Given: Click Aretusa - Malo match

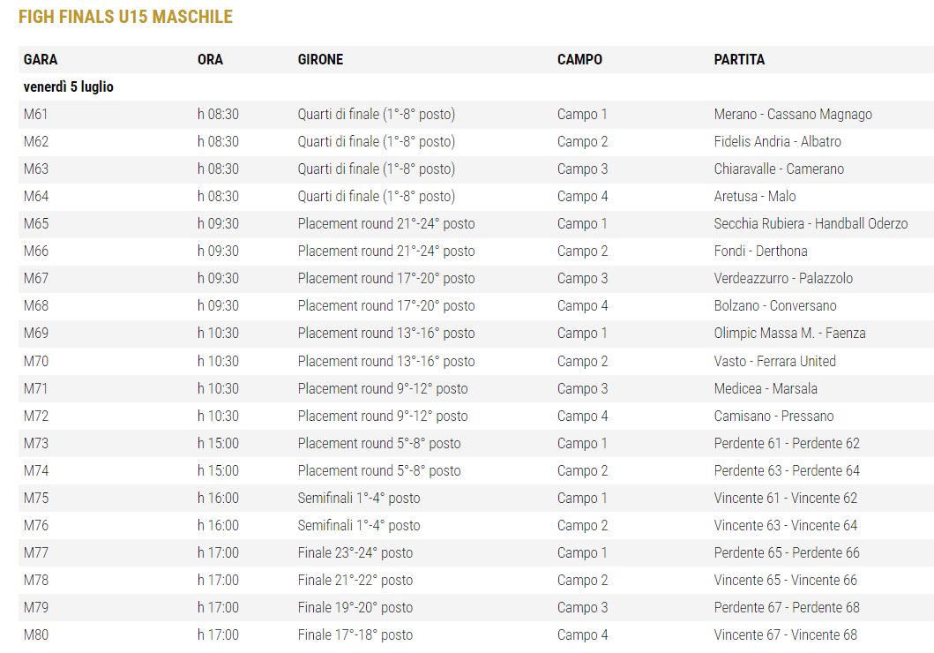Looking at the screenshot, I should (x=755, y=197).
